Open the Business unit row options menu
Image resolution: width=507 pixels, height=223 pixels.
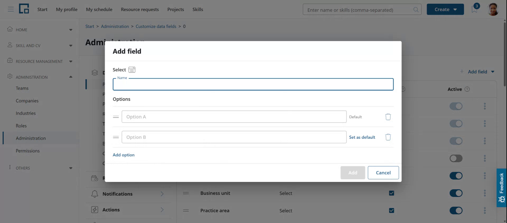coord(485,193)
